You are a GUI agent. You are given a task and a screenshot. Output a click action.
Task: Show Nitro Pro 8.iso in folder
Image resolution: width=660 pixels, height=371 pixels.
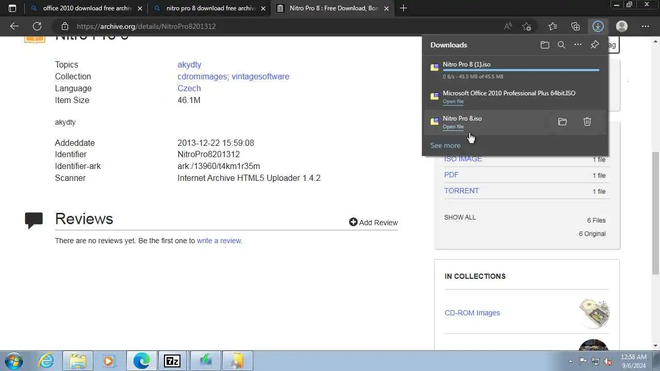(x=563, y=122)
